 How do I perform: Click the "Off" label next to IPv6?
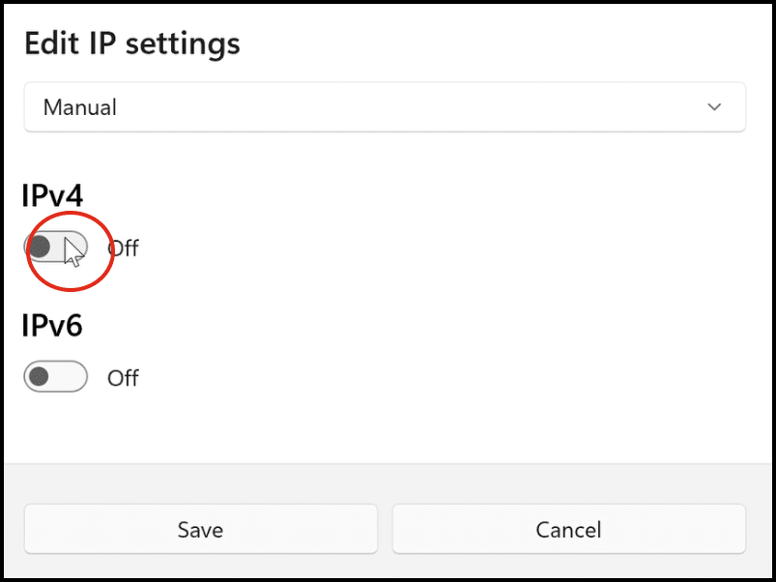tap(123, 378)
